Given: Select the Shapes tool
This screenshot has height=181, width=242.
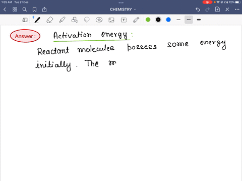Looking at the screenshot, I should 75,20.
